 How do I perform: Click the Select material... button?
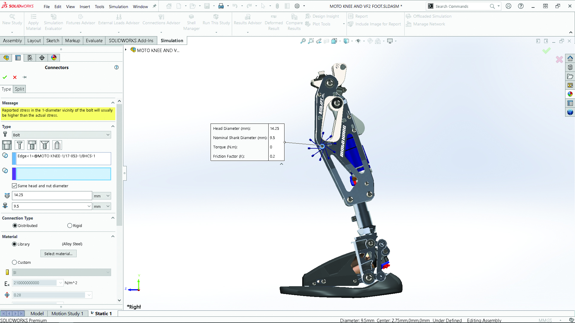[58, 254]
